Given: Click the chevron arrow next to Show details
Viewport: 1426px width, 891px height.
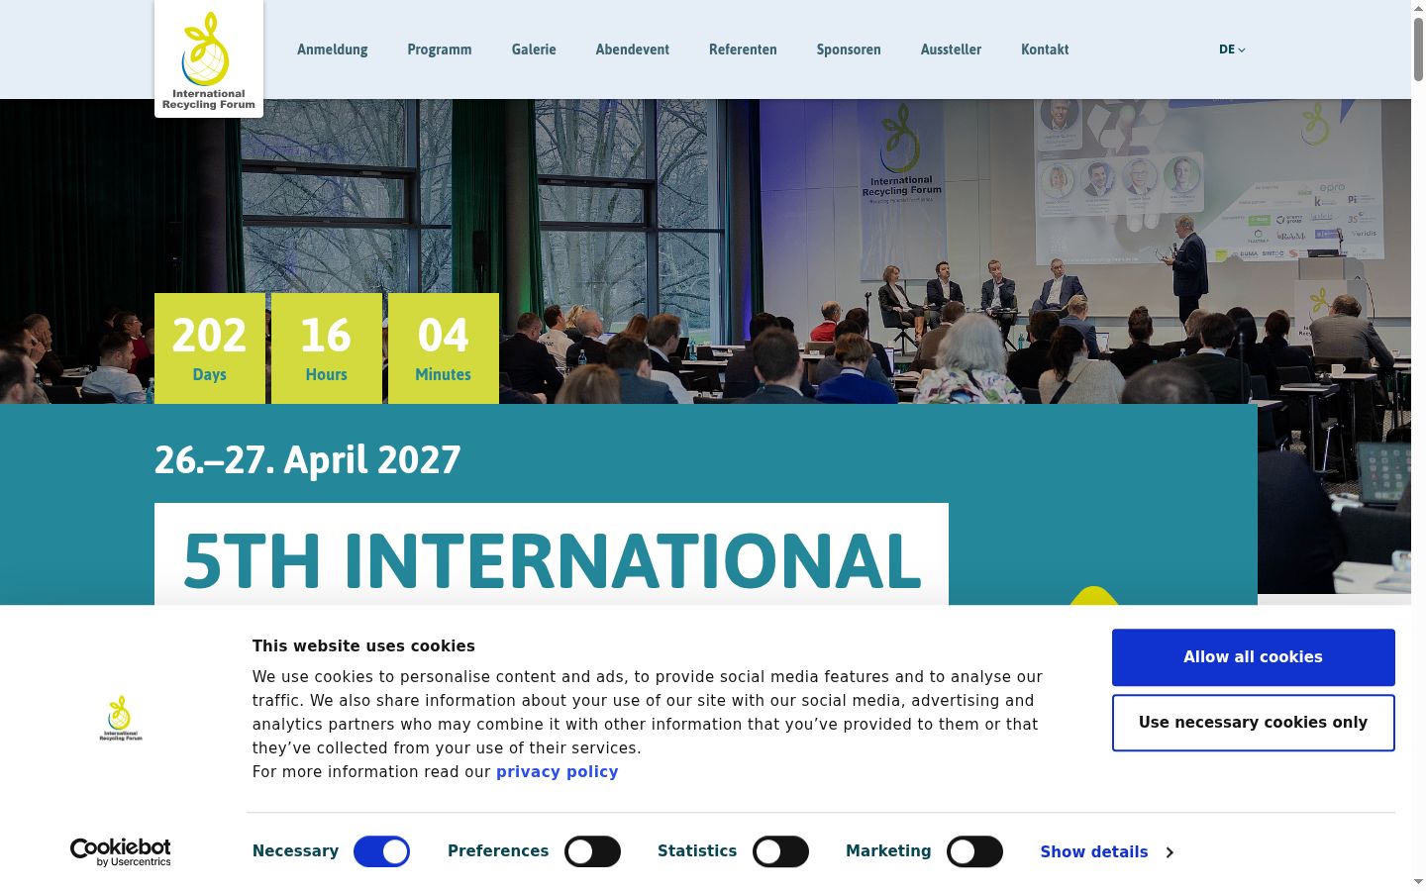Looking at the screenshot, I should coord(1170,852).
